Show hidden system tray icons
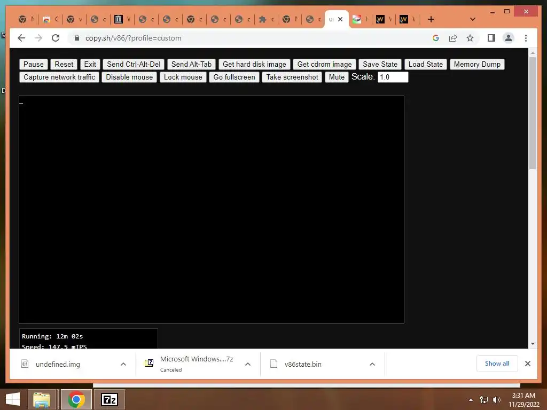This screenshot has height=410, width=547. [471, 400]
